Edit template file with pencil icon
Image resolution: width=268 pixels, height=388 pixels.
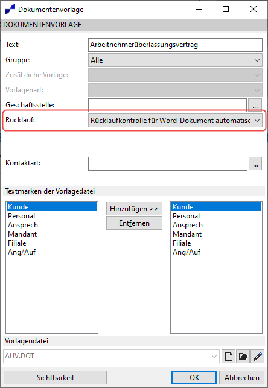point(257,357)
